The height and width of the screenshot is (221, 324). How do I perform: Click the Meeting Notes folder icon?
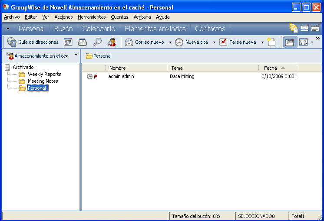22,81
